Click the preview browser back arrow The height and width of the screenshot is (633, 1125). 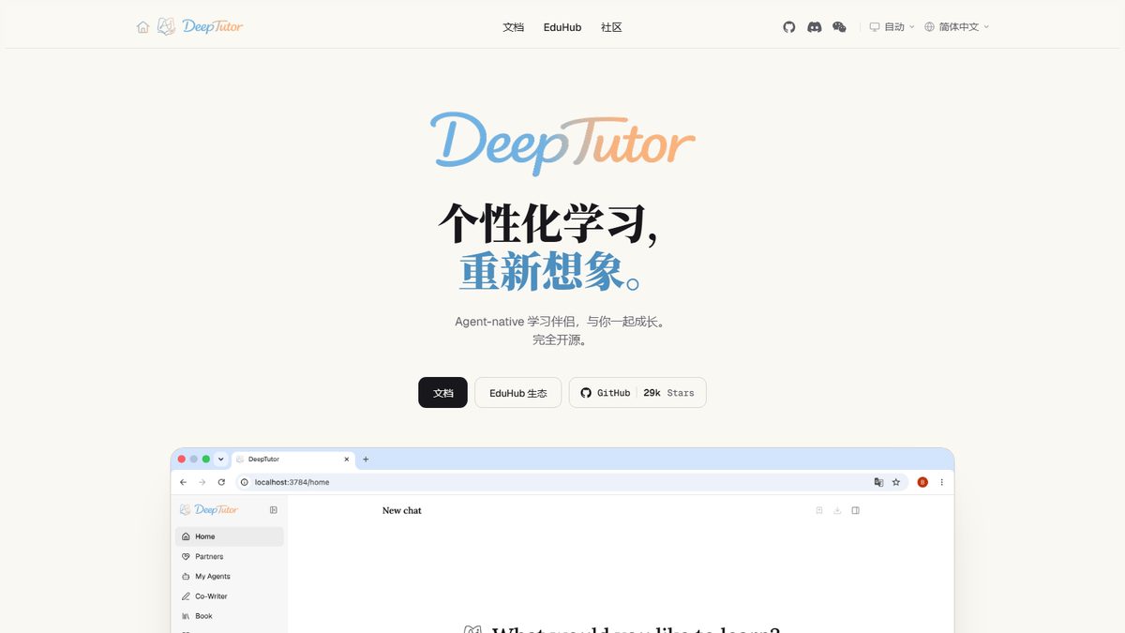tap(183, 482)
